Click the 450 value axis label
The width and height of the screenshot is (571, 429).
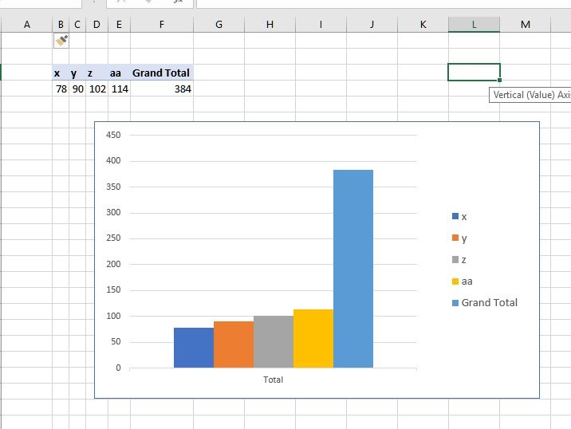113,135
